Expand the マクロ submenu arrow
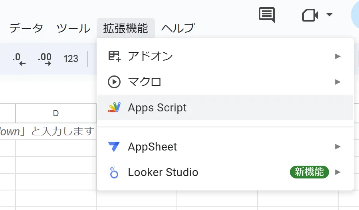 337,82
